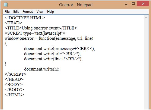Open the Edit menu
Image resolution: width=151 pixels, height=110 pixels.
(16, 12)
